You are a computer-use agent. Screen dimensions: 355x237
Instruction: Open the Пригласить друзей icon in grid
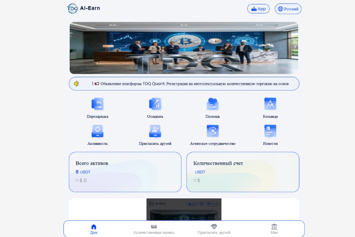coord(155,131)
